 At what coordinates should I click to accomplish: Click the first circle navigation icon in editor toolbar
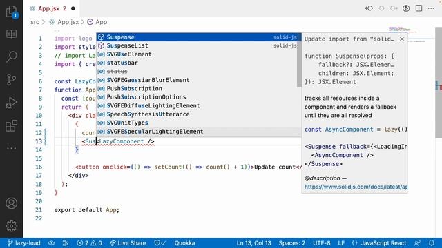click(x=382, y=8)
